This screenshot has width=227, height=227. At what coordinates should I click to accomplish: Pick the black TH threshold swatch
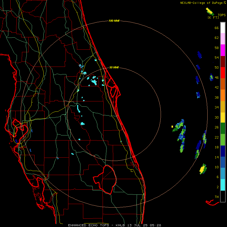point(223,196)
